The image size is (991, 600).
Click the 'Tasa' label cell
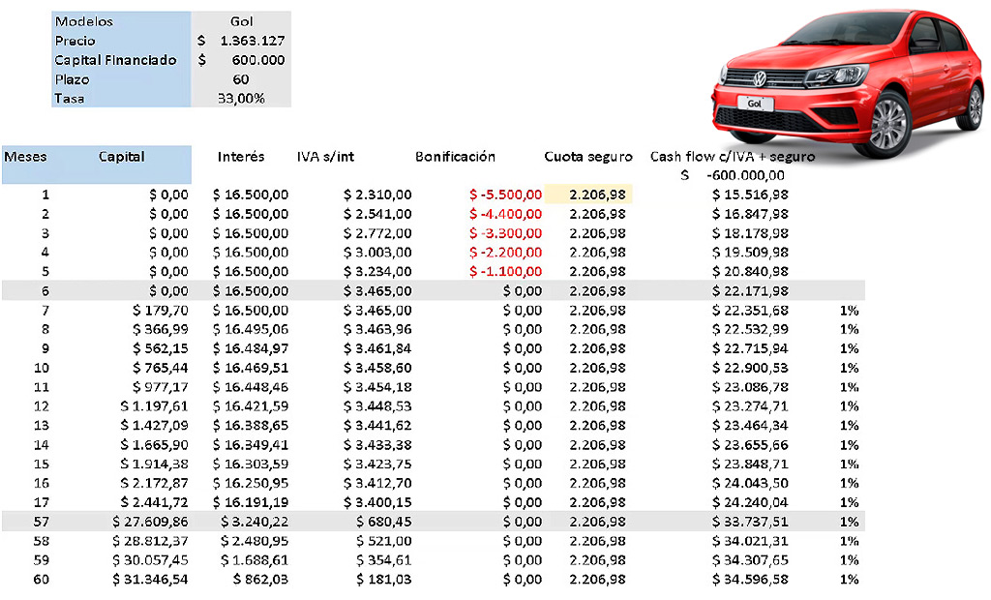point(70,99)
